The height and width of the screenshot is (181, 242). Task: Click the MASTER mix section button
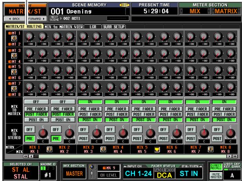[x=74, y=174]
